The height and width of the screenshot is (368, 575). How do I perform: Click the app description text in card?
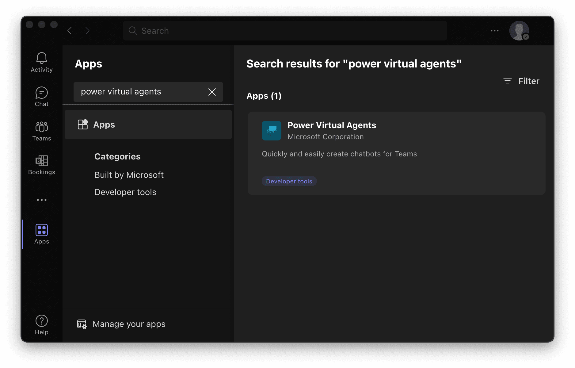click(339, 154)
